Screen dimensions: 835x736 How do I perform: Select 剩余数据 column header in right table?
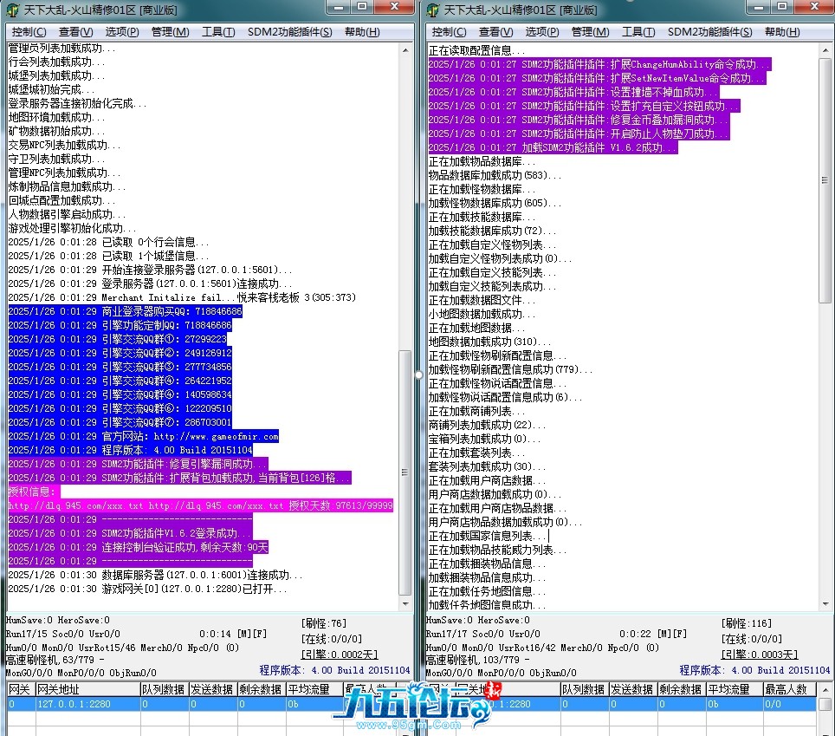point(682,690)
